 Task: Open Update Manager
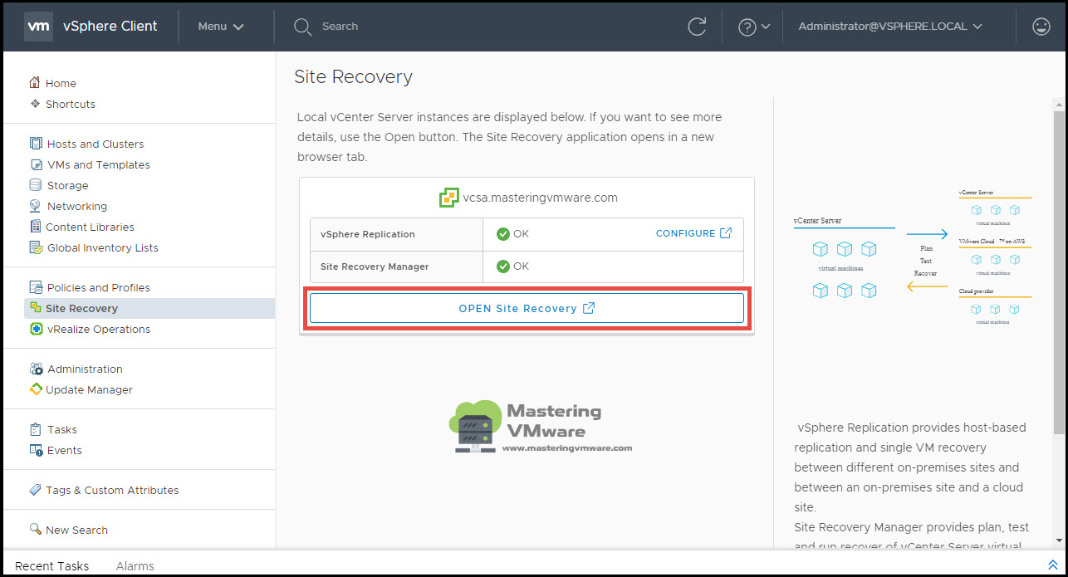pyautogui.click(x=89, y=389)
